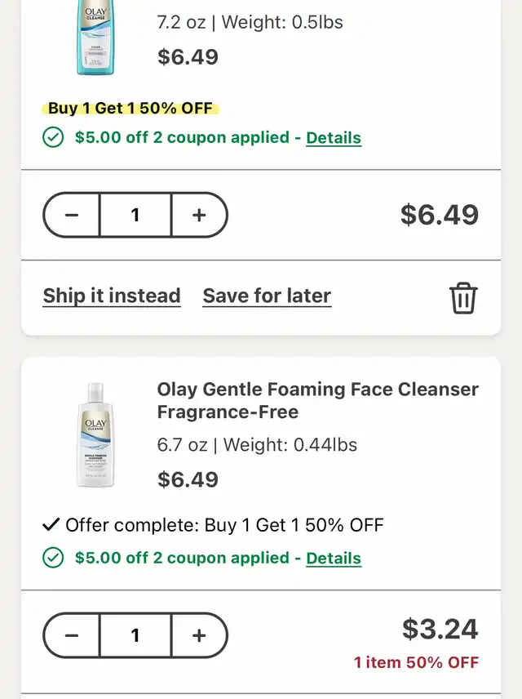Viewport: 522px width, 699px height.
Task: Open Details link for first coupon applied
Action: (x=334, y=138)
